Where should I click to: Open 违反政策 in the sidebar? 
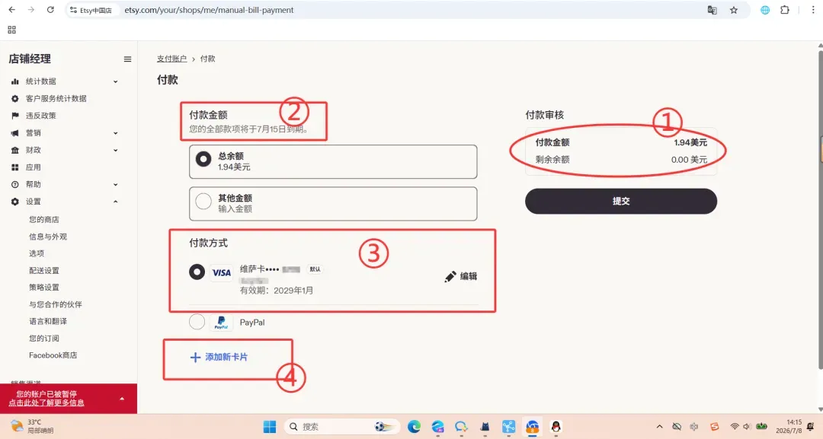pyautogui.click(x=41, y=116)
